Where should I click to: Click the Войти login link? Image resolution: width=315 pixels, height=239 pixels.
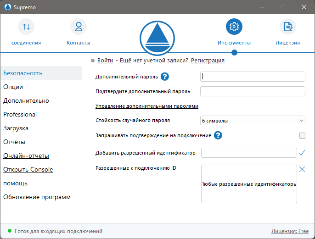pyautogui.click(x=105, y=60)
